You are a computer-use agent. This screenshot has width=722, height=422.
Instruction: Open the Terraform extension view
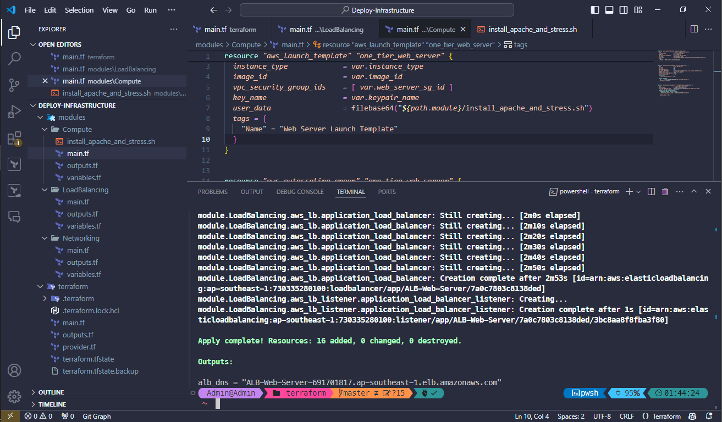coord(14,164)
